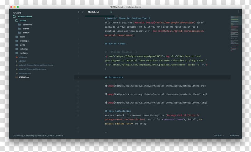The width and height of the screenshot is (251, 152).
Task: Click the prefs folder icon
Action: coord(17,45)
